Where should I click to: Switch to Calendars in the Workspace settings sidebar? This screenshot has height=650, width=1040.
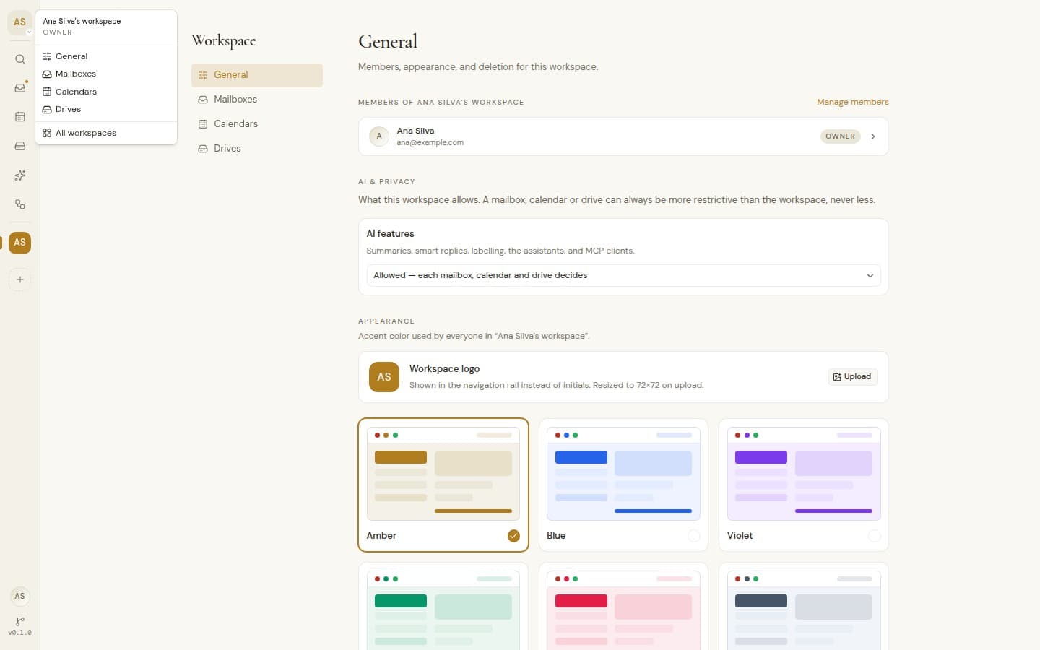(x=257, y=124)
